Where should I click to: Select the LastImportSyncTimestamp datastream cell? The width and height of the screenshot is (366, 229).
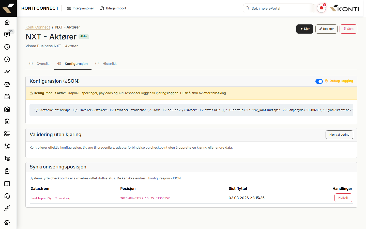point(51,198)
